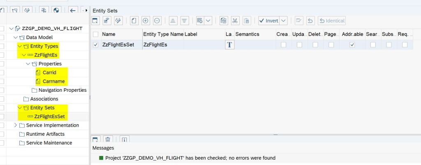Open the Invert dropdown arrow
The width and height of the screenshot is (421, 165).
pyautogui.click(x=283, y=21)
